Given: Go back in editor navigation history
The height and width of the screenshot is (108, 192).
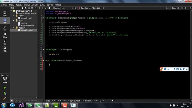Looking at the screenshot, I should [x=39, y=8].
